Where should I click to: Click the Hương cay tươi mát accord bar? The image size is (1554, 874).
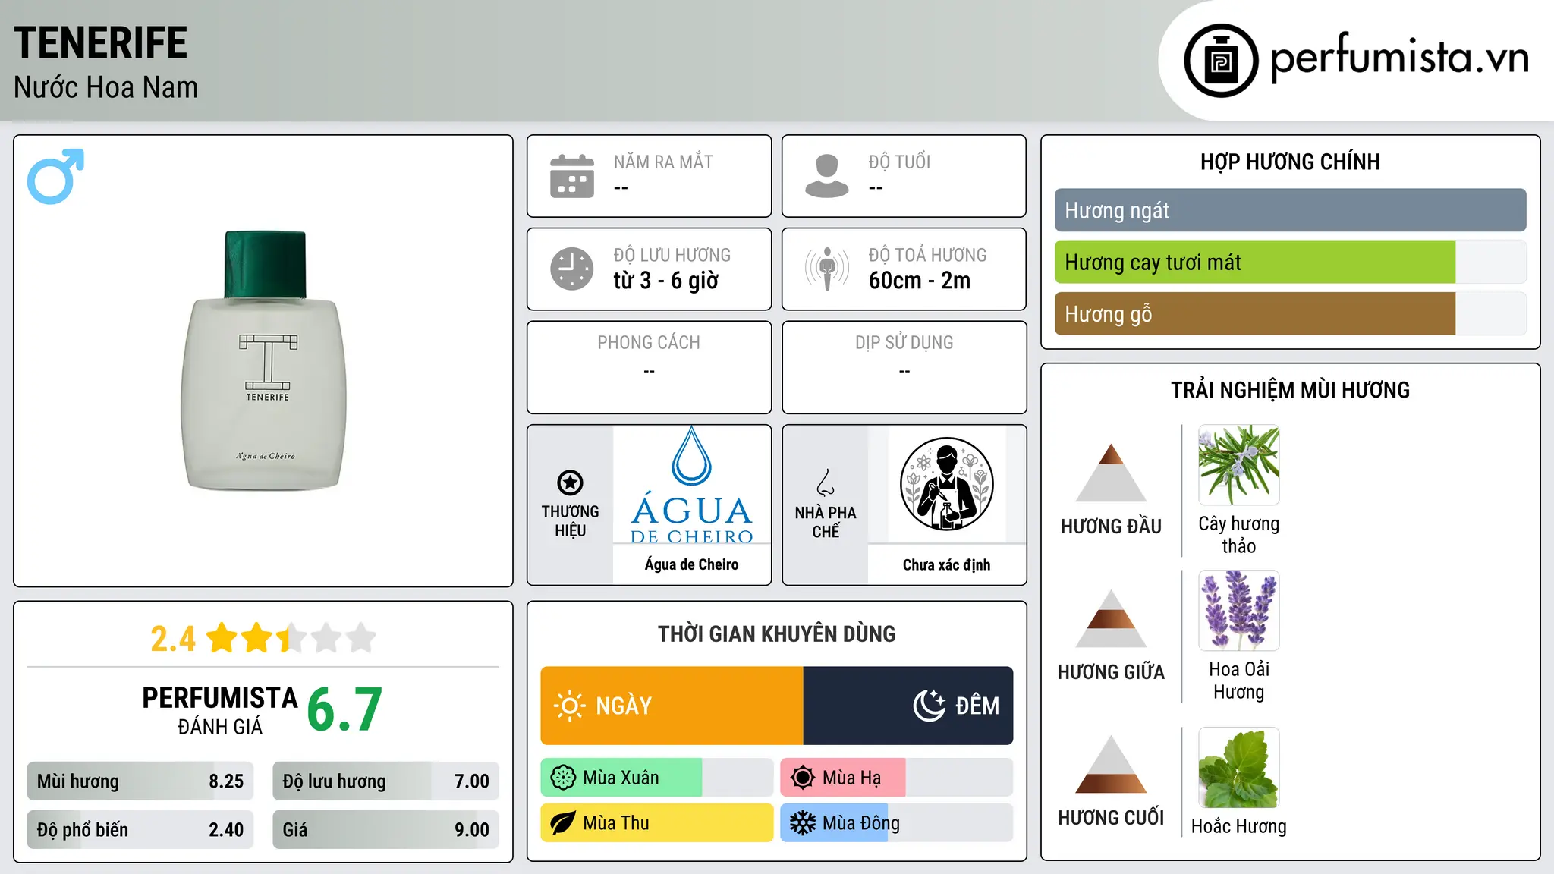click(x=1290, y=263)
